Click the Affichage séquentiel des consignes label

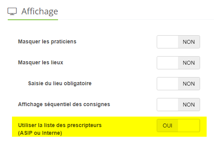[x=64, y=104]
